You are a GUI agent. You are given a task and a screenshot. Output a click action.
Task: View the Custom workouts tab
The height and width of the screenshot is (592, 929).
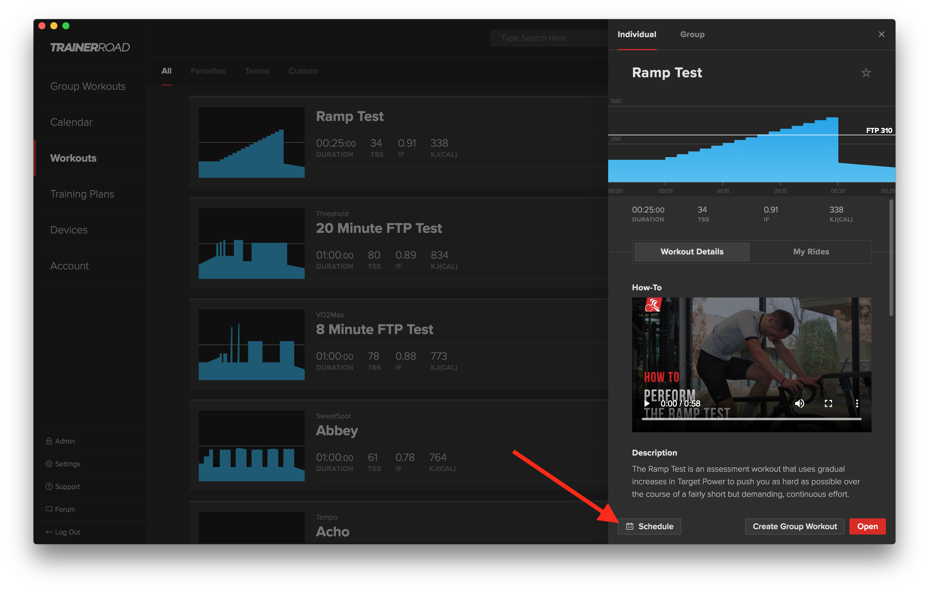pyautogui.click(x=303, y=71)
